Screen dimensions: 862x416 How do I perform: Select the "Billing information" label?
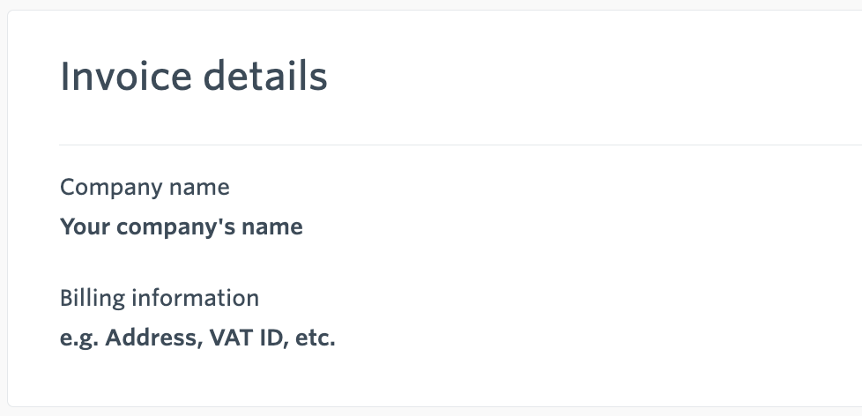[x=159, y=298]
